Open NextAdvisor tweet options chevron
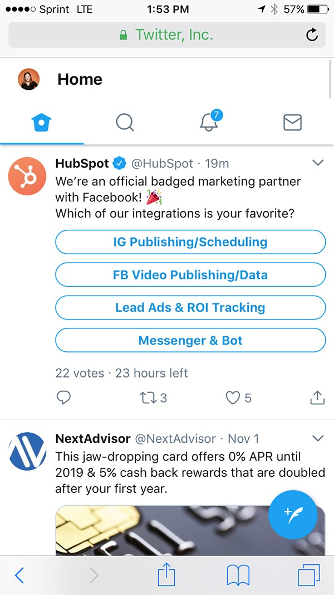The height and width of the screenshot is (595, 334). pyautogui.click(x=318, y=438)
